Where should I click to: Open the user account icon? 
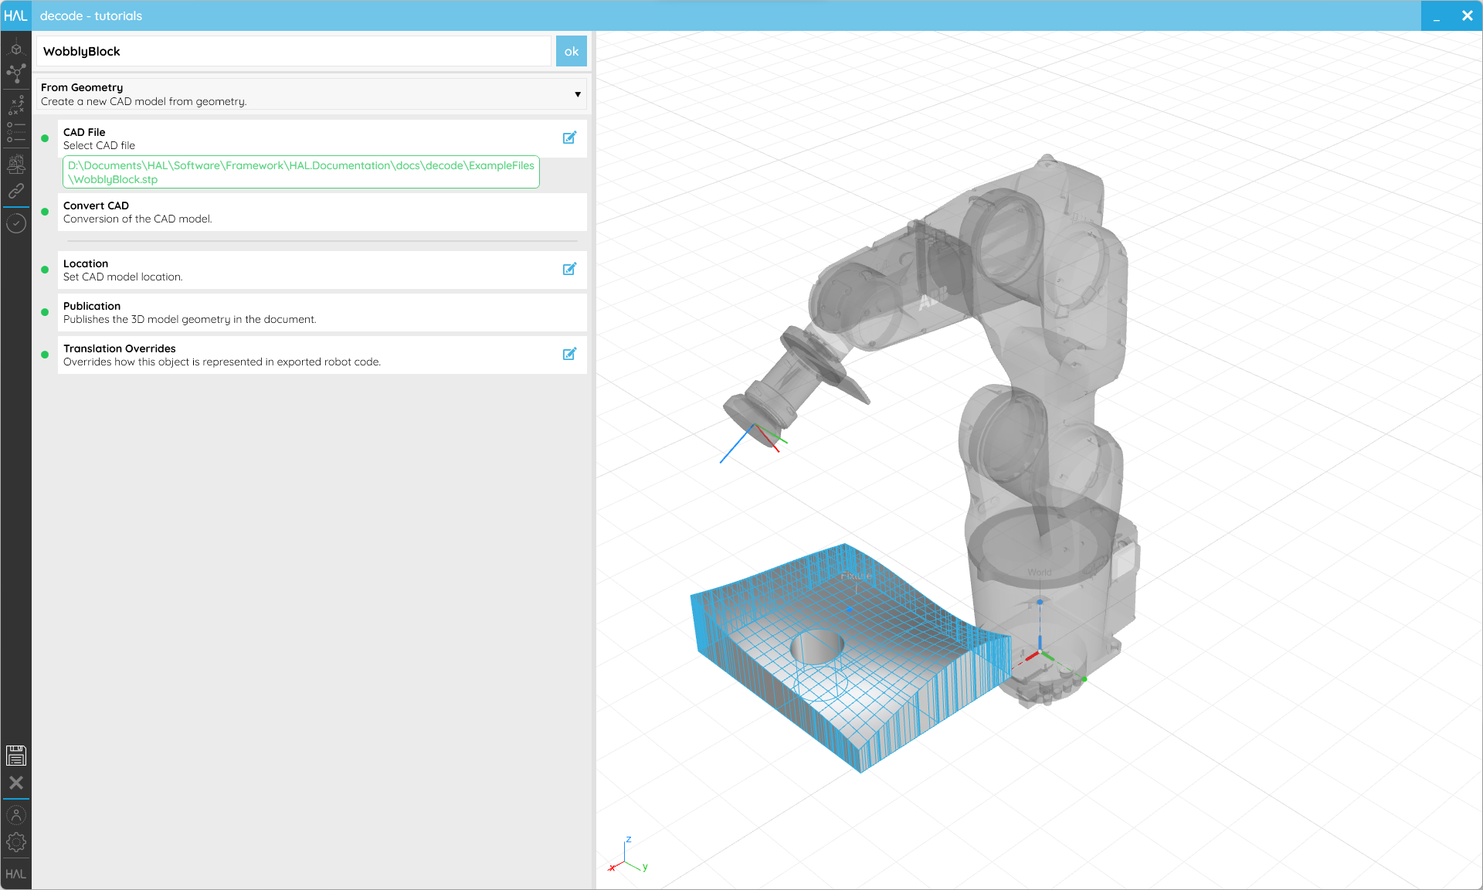pyautogui.click(x=15, y=815)
